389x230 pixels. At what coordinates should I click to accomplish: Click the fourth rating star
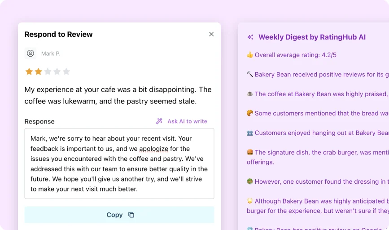[x=57, y=71]
